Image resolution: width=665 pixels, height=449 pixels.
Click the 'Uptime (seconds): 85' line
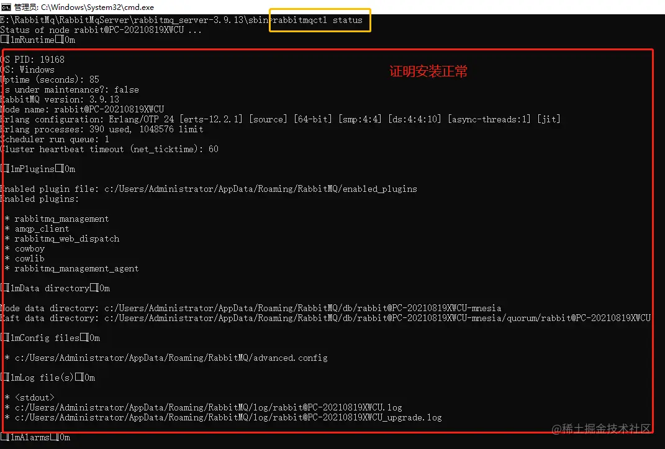click(x=50, y=79)
